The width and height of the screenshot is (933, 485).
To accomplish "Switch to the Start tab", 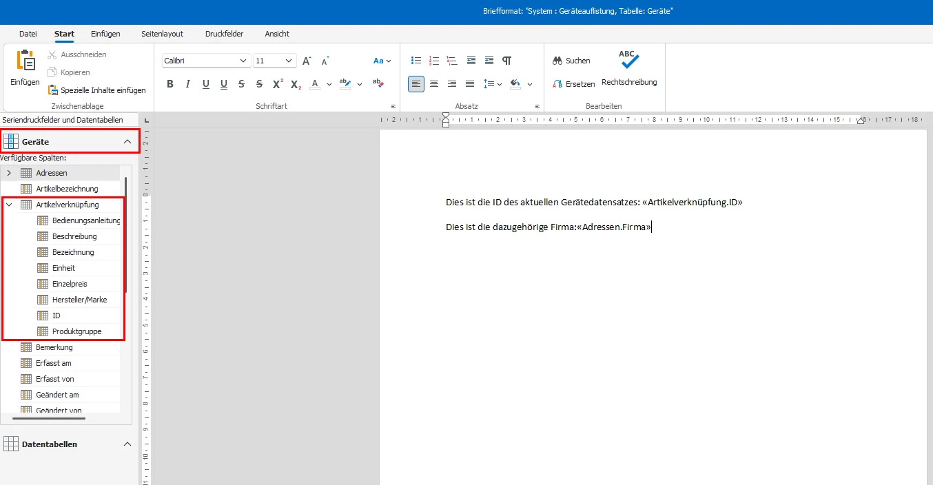I will point(65,34).
